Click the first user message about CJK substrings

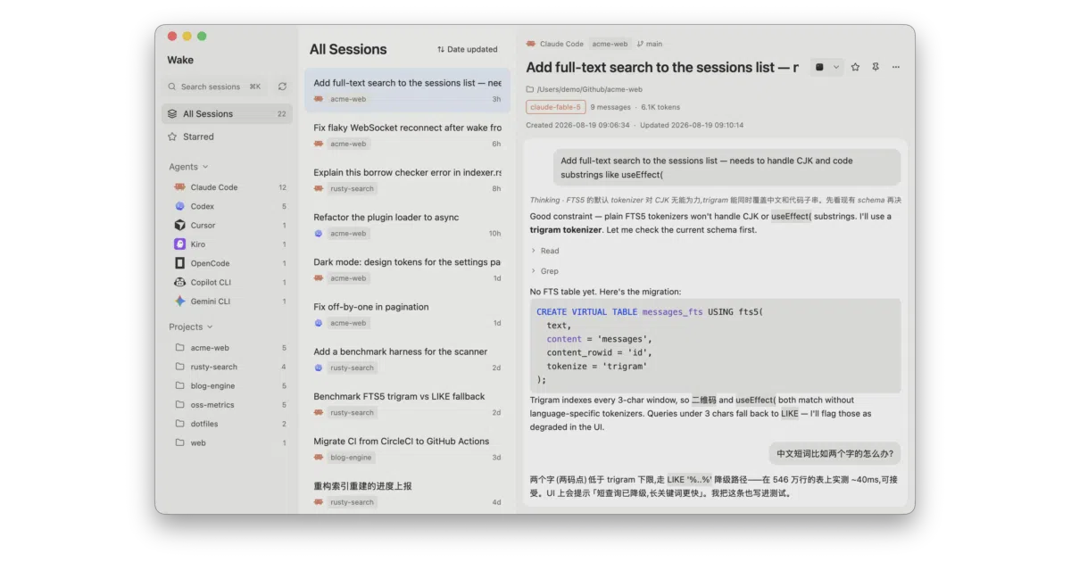(726, 168)
